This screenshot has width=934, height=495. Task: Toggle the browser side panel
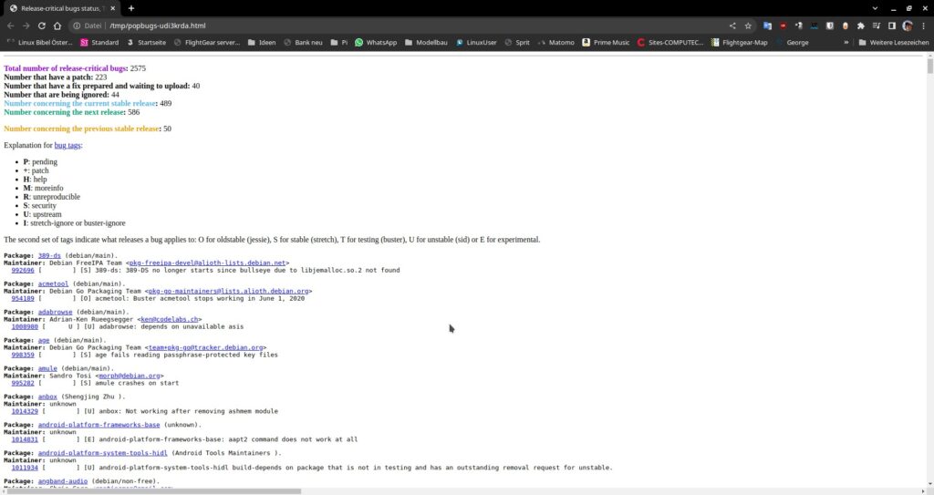pyautogui.click(x=892, y=26)
